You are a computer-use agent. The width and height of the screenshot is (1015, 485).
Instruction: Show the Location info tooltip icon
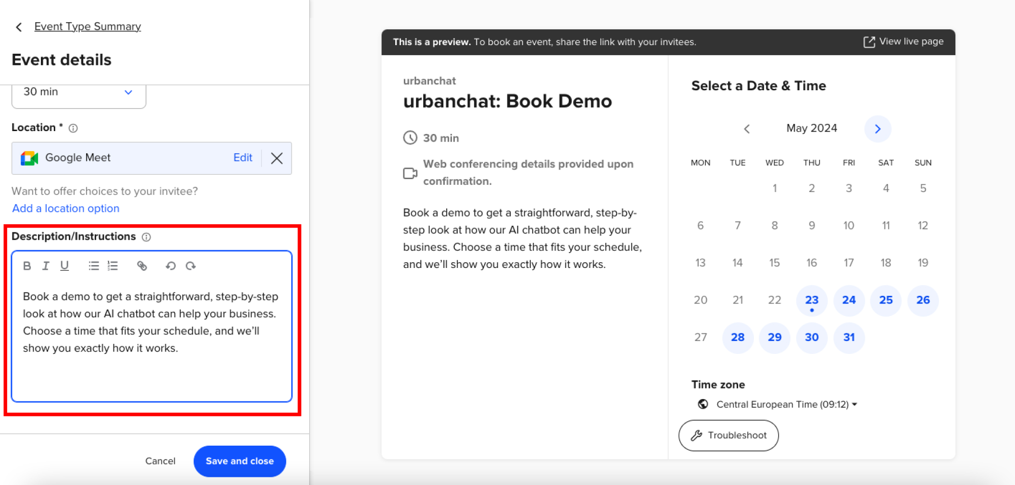click(73, 128)
